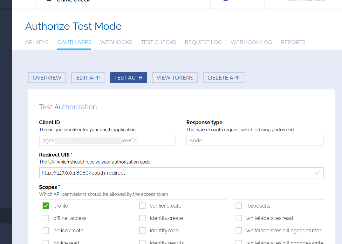Viewport: 342px width, 244px height.
Task: Go to the Request Log tab
Action: coord(203,42)
